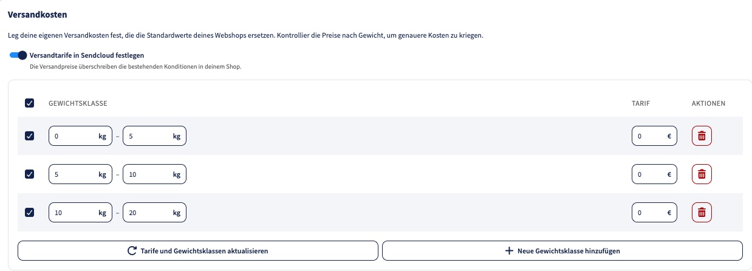This screenshot has height=271, width=752.
Task: Delete the 0–5 kg weight class
Action: [x=702, y=136]
